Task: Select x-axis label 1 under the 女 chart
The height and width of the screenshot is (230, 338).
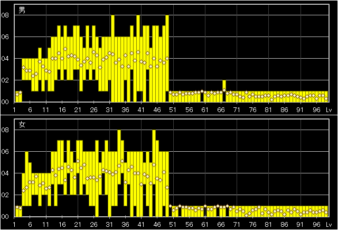Action: click(x=14, y=225)
